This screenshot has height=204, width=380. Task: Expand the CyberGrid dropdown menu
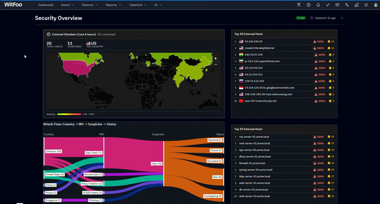point(138,5)
